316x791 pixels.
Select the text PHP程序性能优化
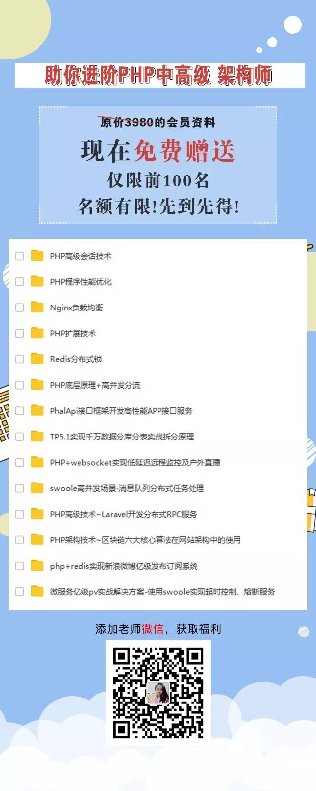80,282
